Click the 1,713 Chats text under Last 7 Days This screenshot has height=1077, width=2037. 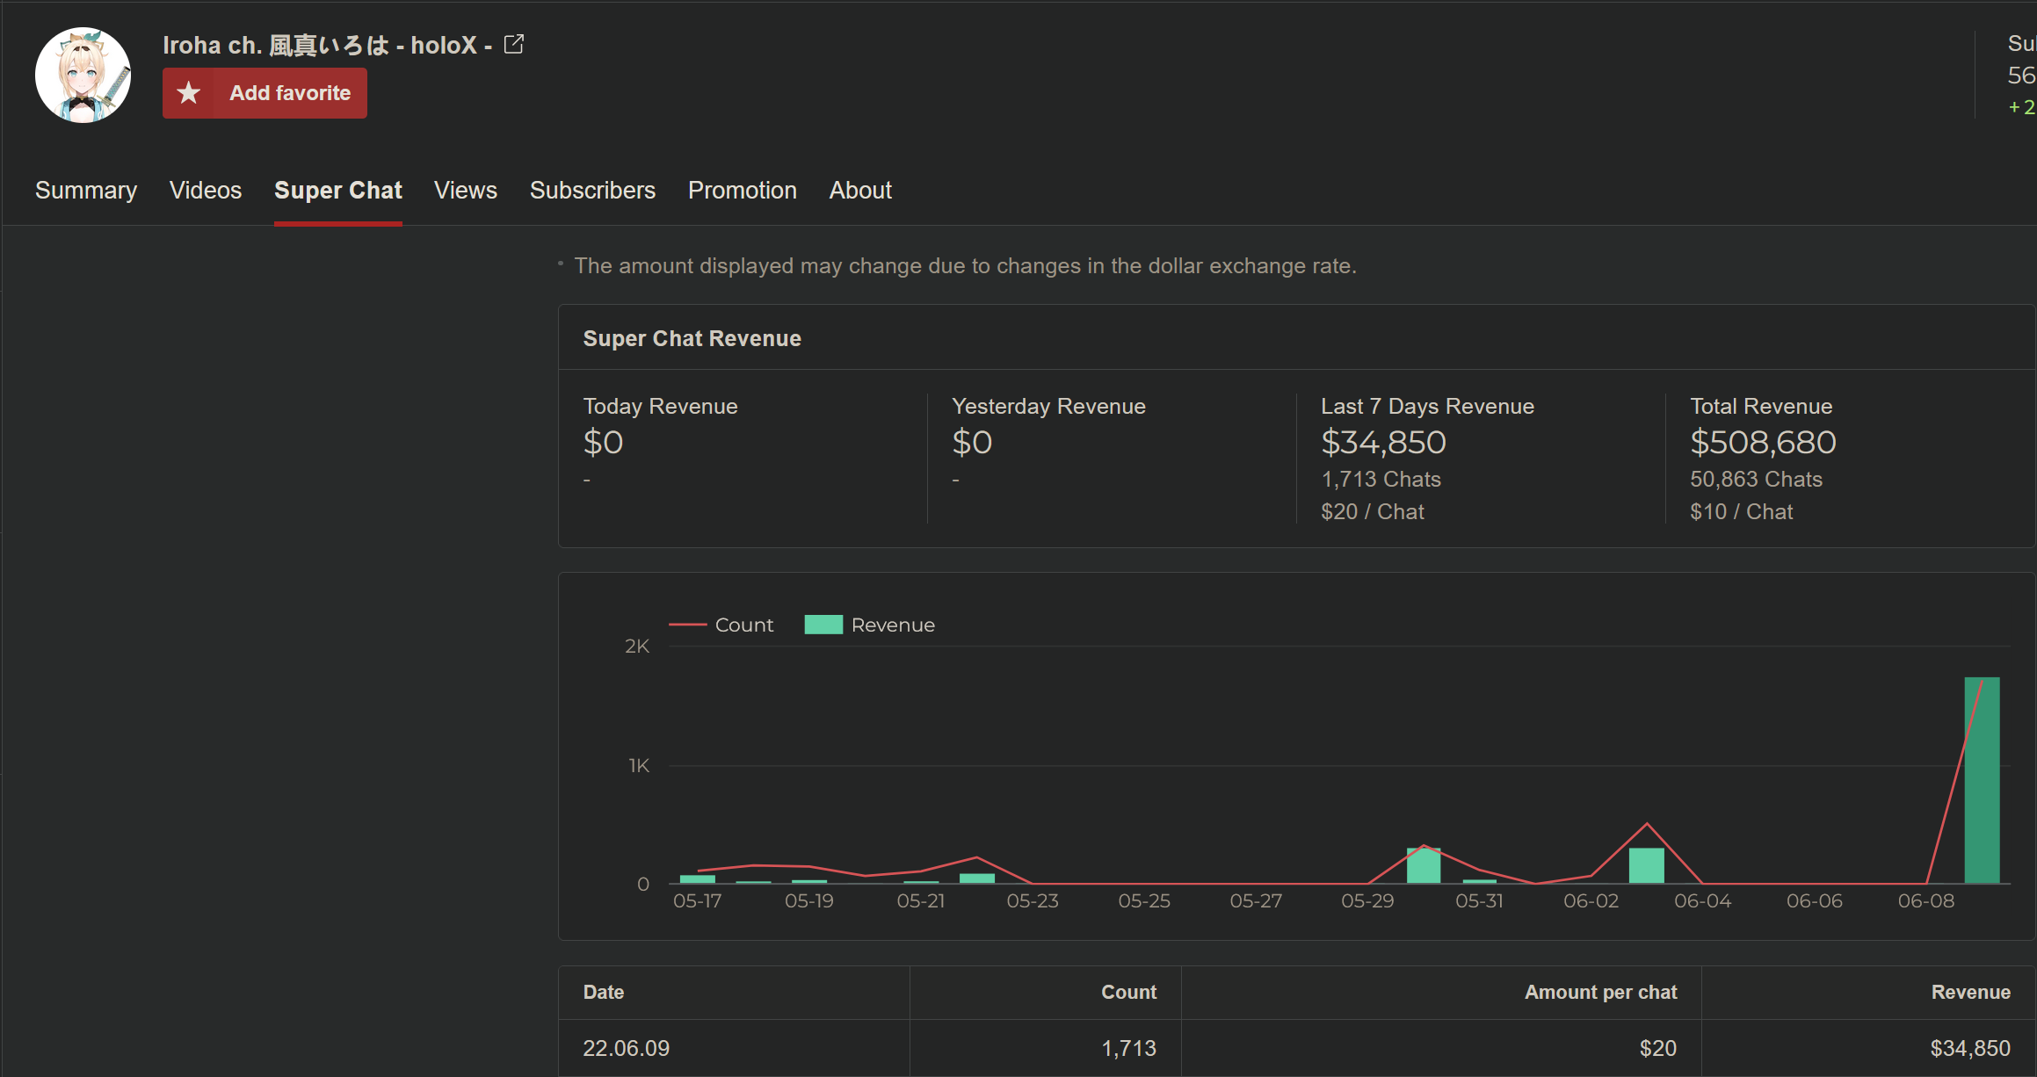(x=1381, y=480)
